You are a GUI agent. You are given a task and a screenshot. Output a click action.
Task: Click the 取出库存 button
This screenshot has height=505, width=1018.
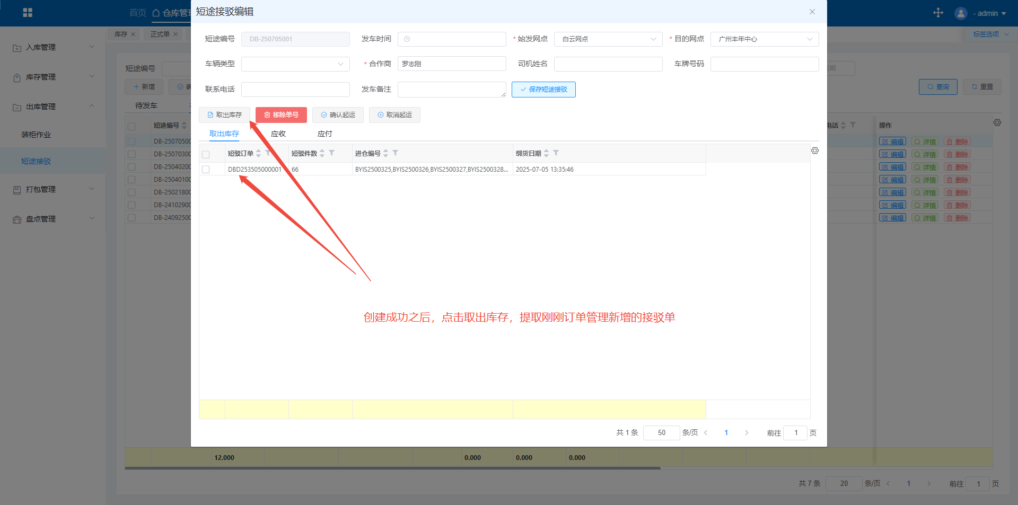coord(224,115)
